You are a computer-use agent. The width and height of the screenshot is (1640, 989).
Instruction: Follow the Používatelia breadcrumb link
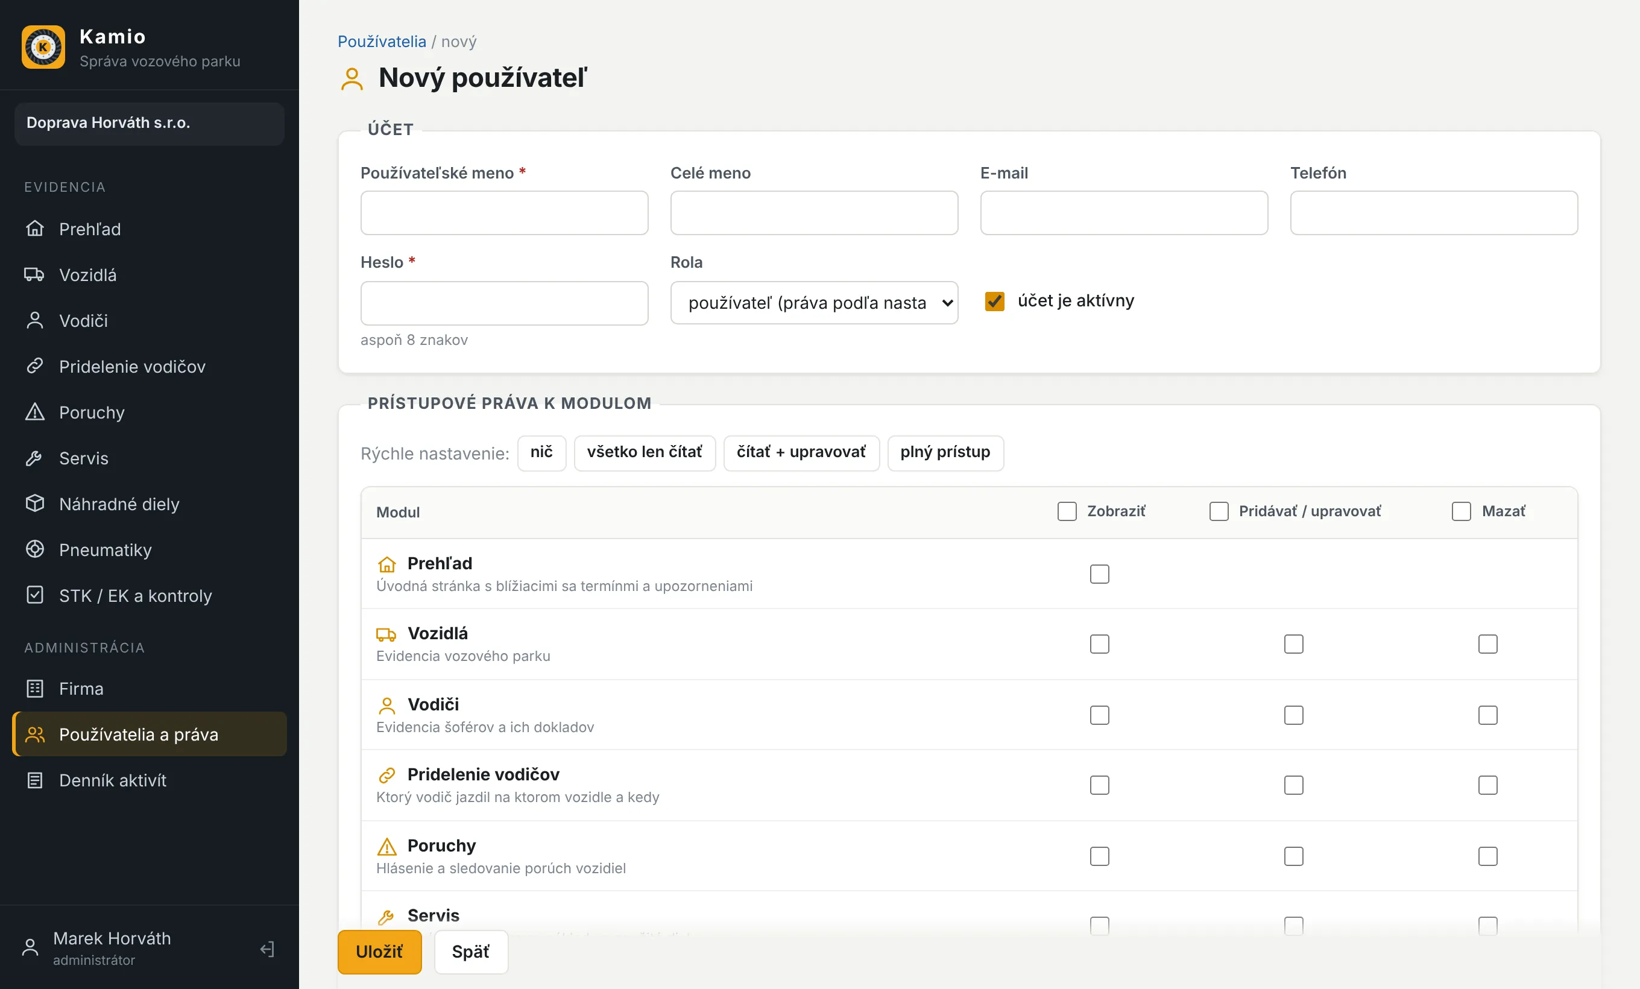tap(382, 42)
